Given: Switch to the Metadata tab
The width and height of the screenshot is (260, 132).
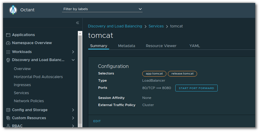Looking at the screenshot, I should (x=126, y=46).
